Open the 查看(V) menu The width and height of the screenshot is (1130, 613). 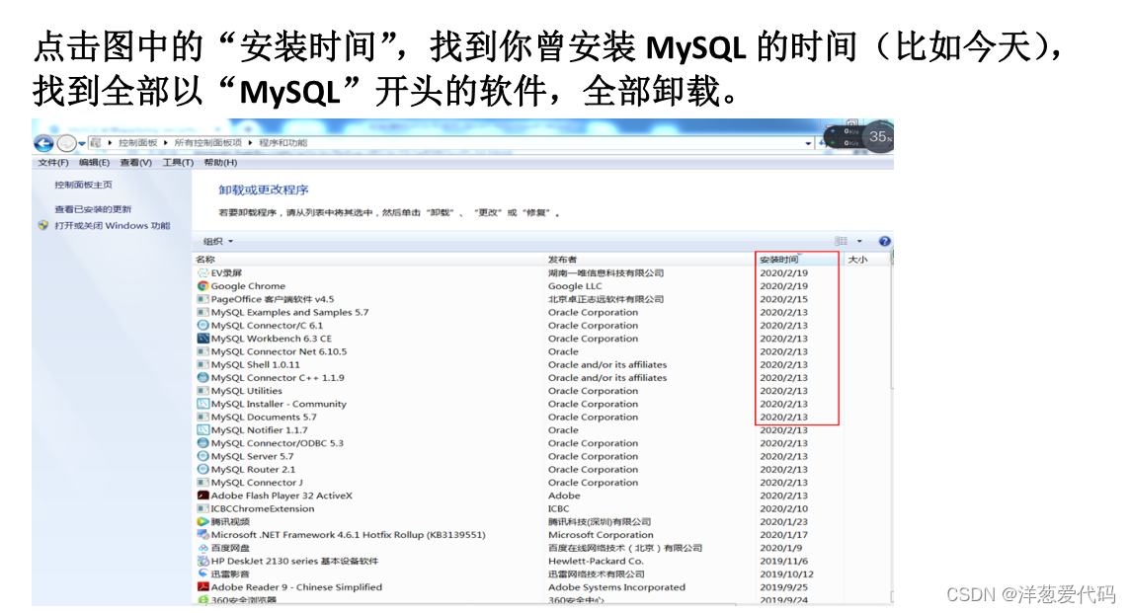click(135, 163)
